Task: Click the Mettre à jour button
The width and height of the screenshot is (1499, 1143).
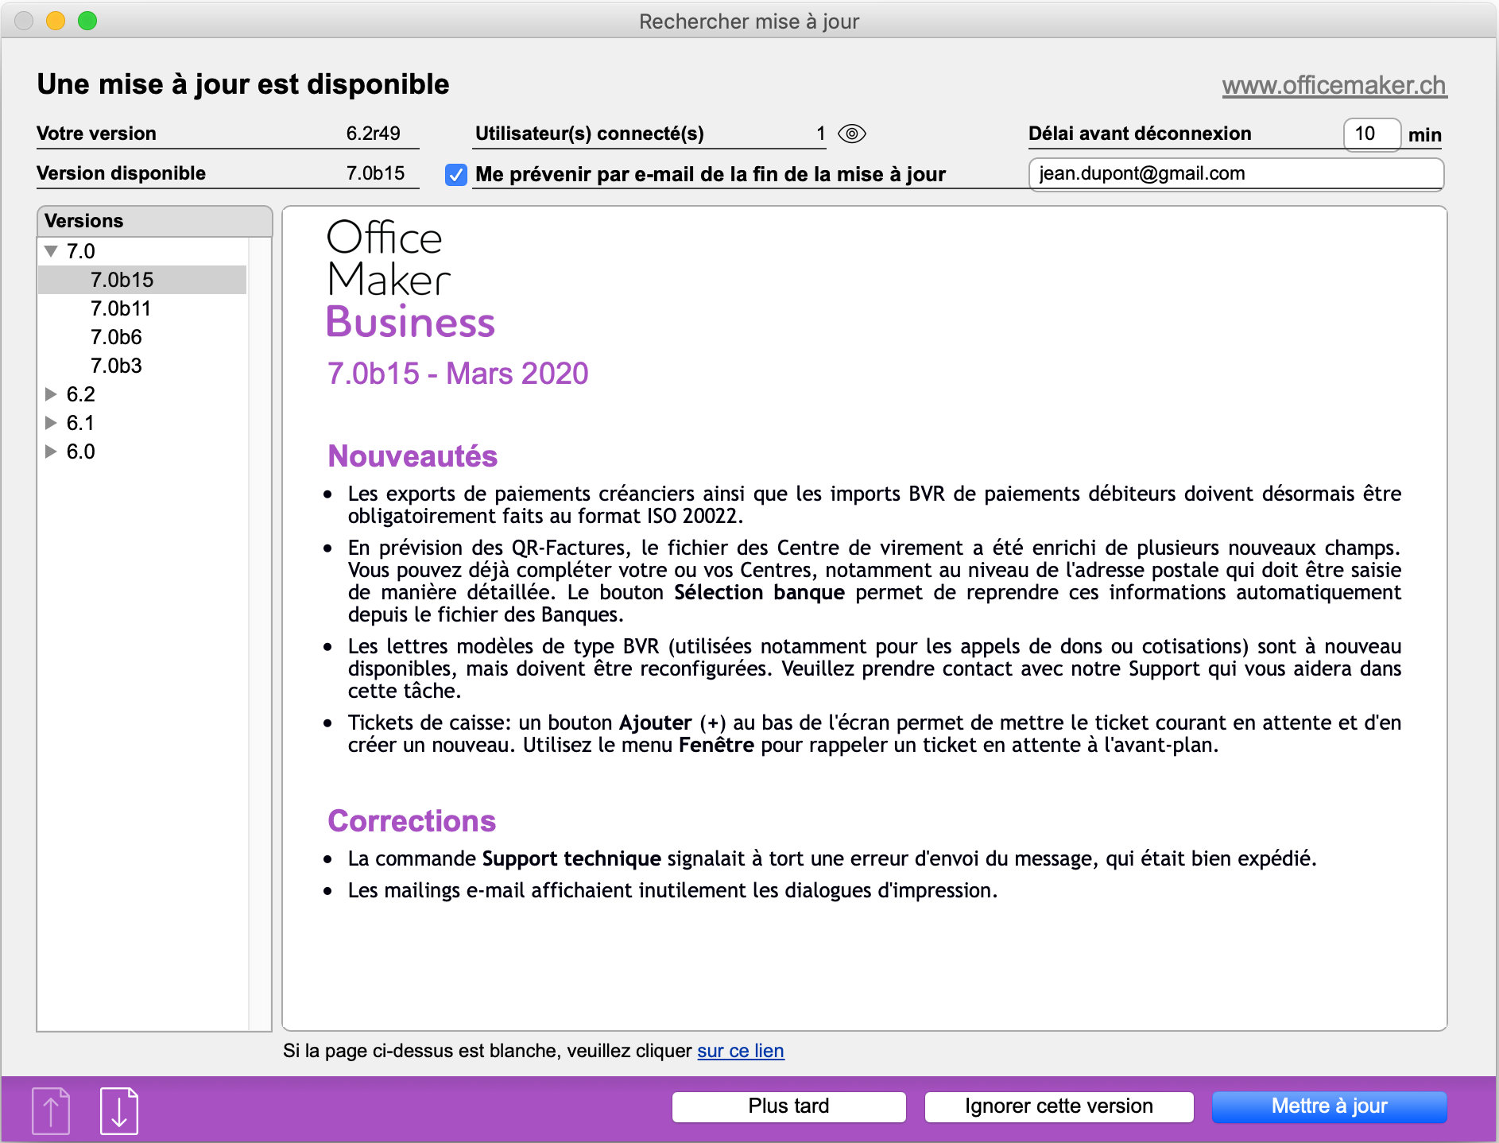Action: pyautogui.click(x=1329, y=1106)
